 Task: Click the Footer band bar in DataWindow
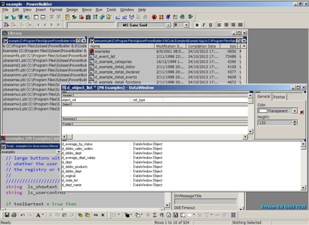coord(154,124)
